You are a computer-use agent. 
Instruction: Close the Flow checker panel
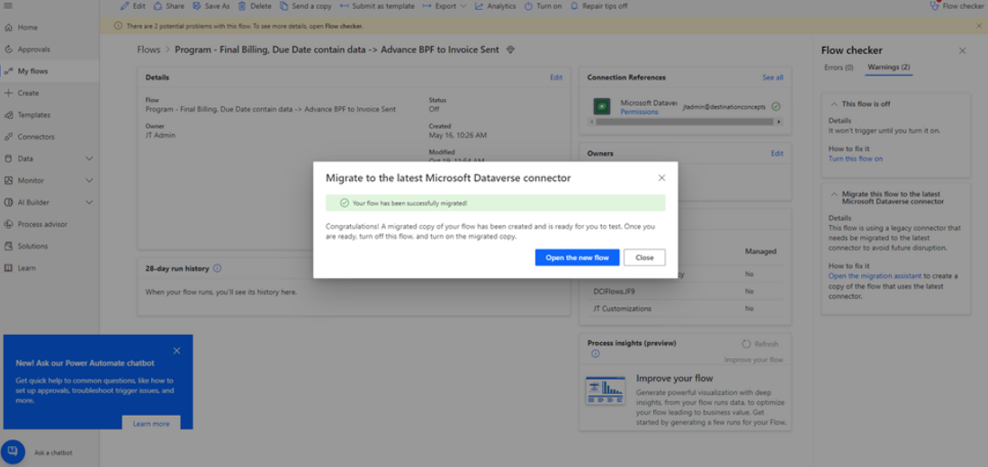tap(962, 50)
